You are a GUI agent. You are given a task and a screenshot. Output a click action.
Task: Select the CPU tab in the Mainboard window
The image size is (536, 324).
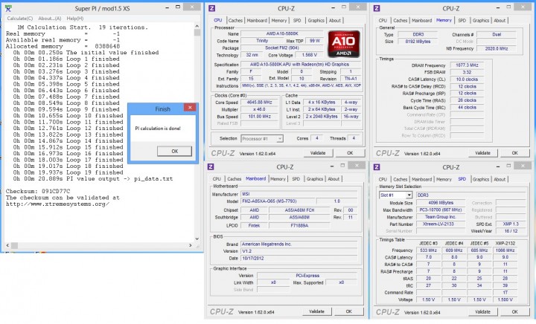tap(217, 178)
